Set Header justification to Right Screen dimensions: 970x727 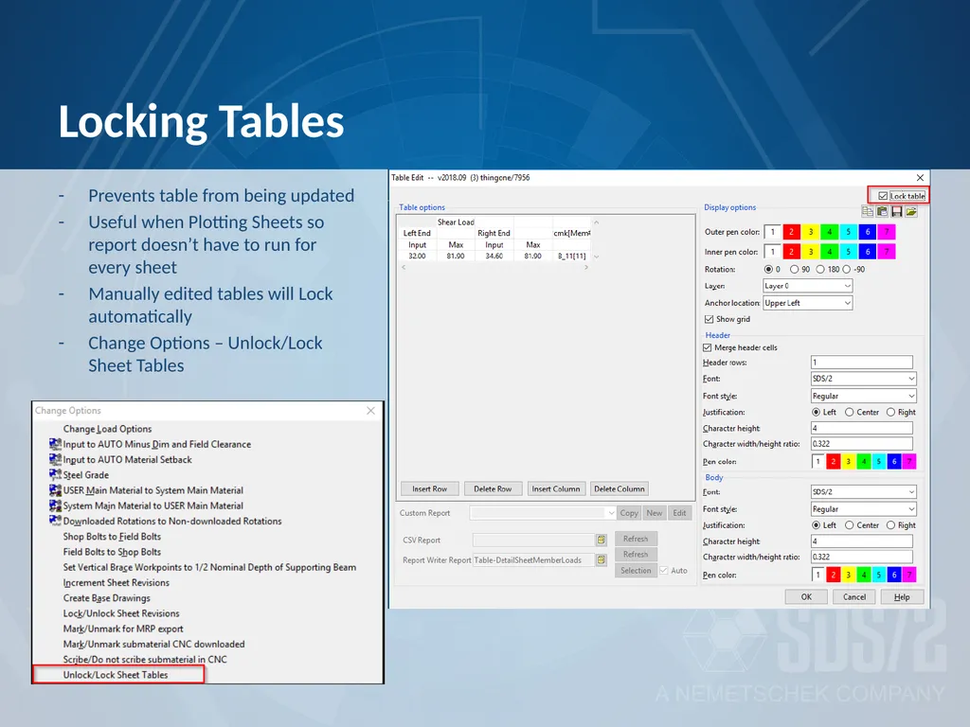(890, 413)
